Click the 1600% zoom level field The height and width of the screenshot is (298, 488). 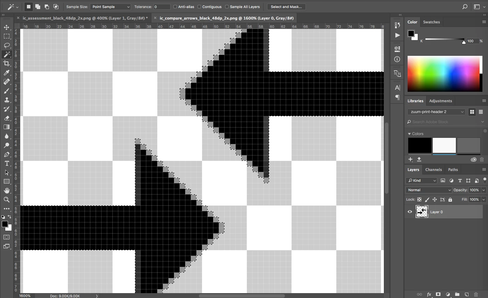(x=25, y=296)
